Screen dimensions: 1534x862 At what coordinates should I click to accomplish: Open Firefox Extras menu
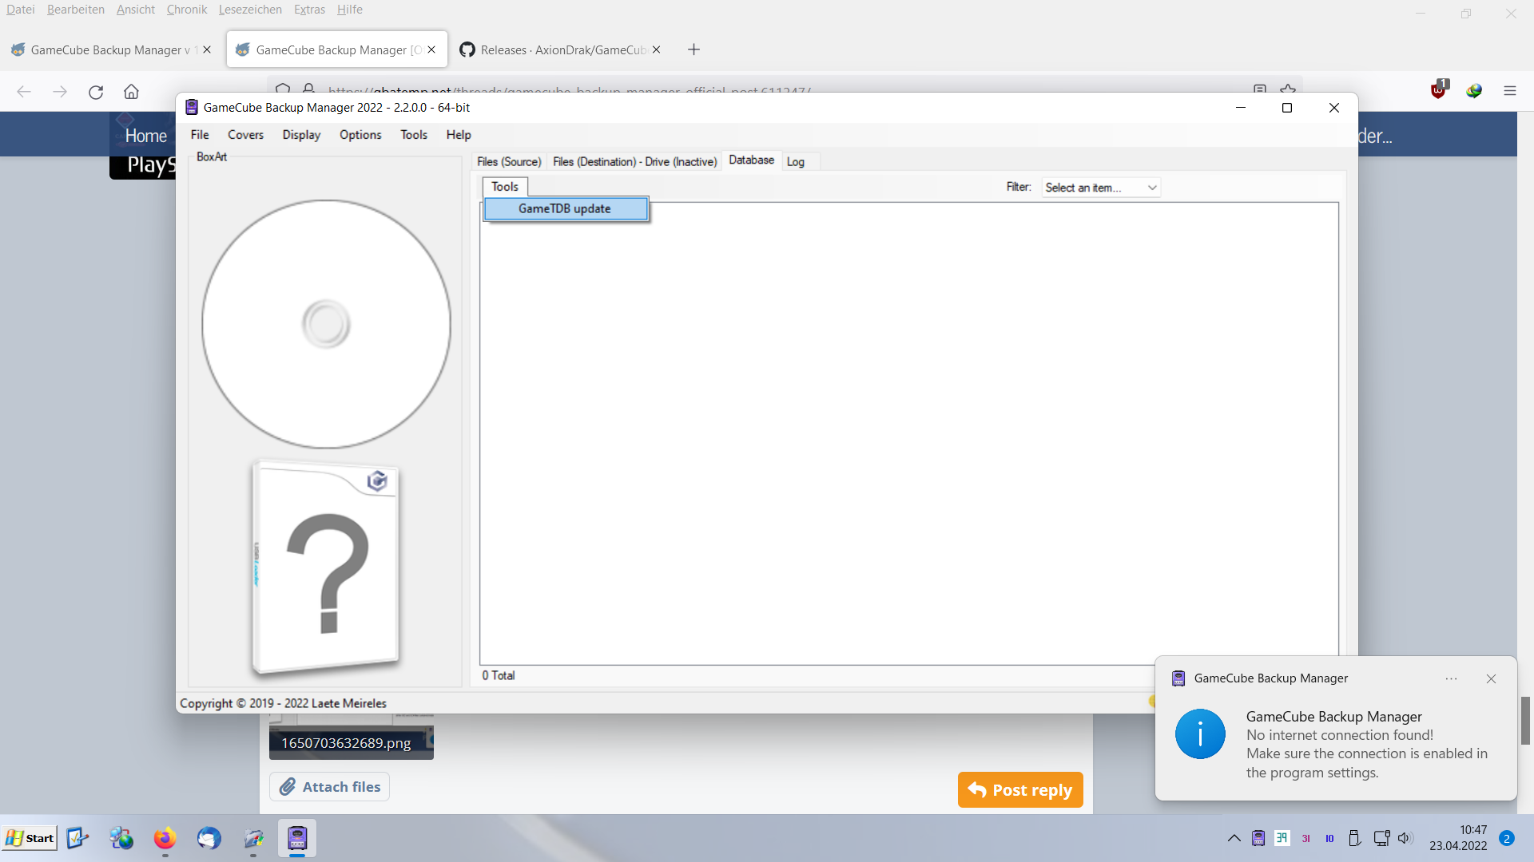coord(309,10)
